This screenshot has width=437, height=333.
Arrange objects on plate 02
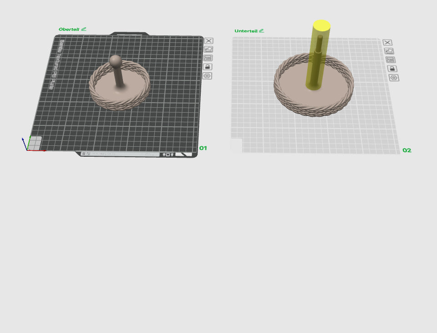391,60
